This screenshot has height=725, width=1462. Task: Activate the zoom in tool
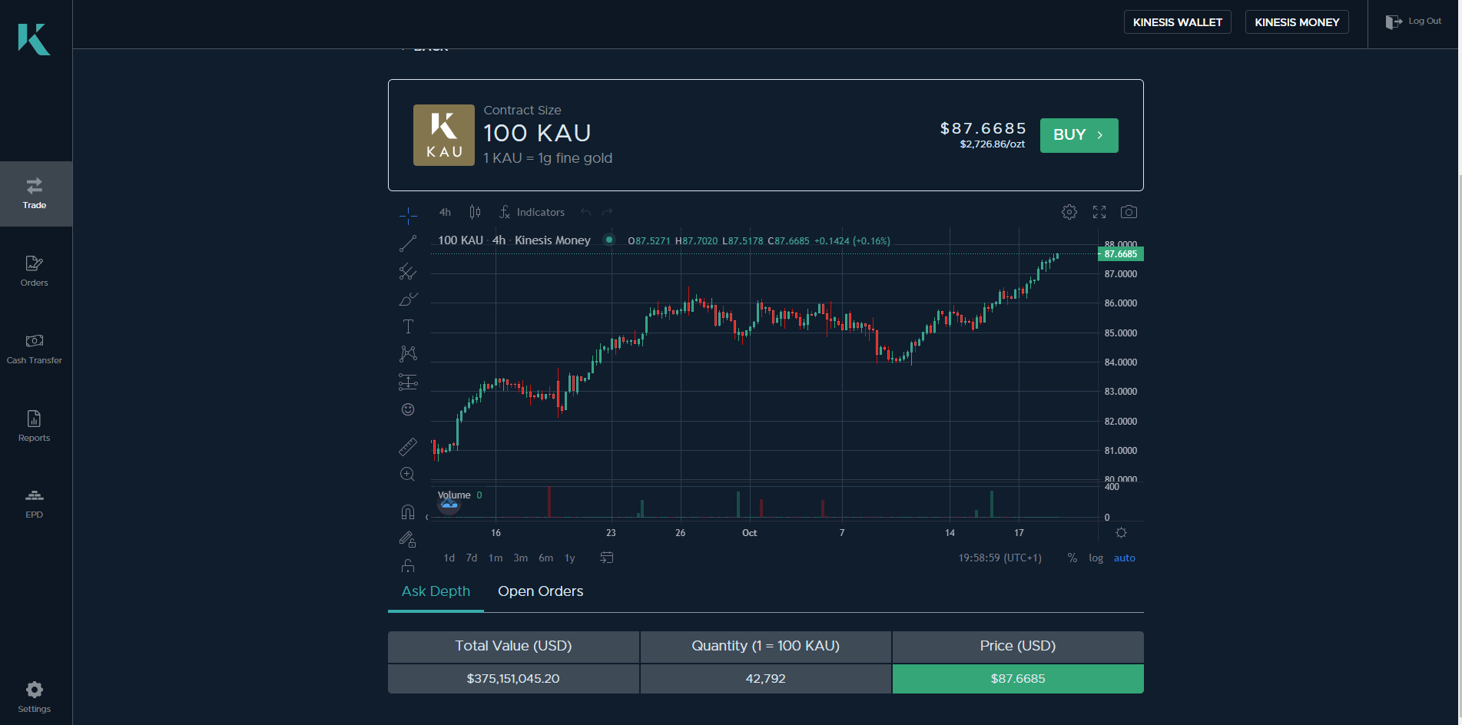click(x=408, y=474)
